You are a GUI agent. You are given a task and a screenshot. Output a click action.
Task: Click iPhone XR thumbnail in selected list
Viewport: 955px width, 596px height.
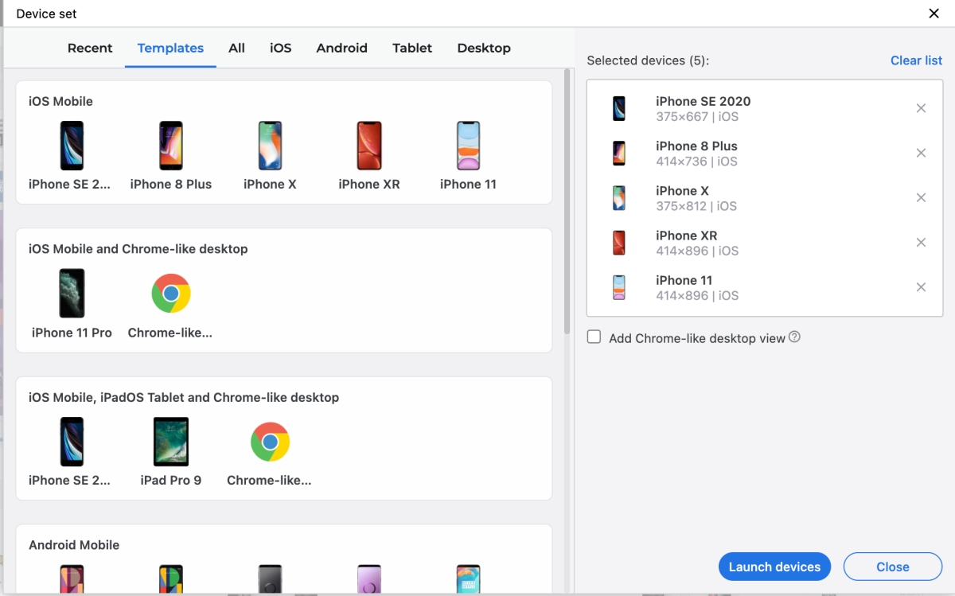click(619, 243)
